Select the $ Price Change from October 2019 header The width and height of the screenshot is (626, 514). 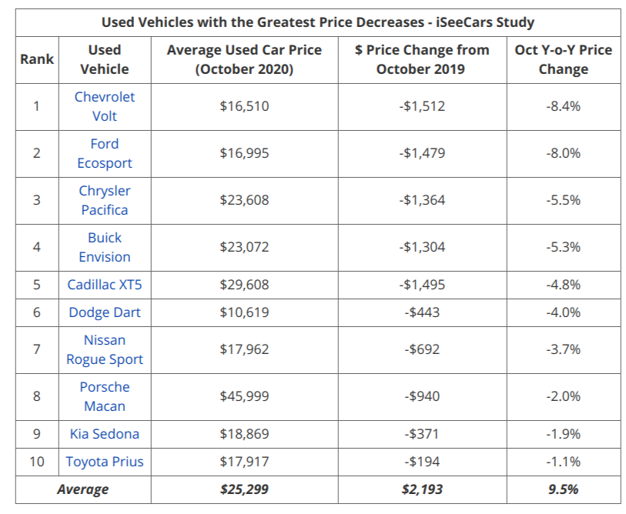(422, 59)
